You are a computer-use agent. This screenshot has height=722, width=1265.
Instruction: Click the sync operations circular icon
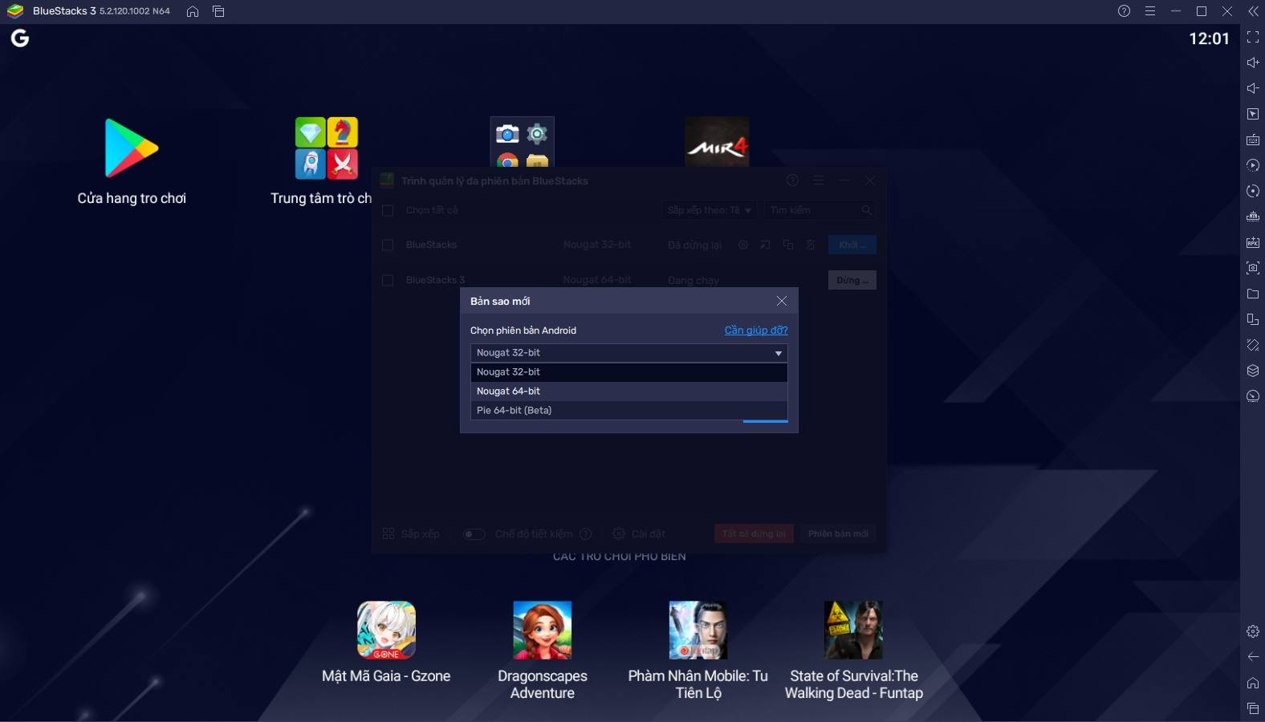(1253, 191)
